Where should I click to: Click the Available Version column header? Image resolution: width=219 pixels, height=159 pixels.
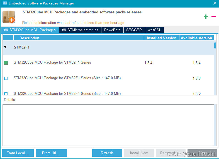[x=196, y=38]
